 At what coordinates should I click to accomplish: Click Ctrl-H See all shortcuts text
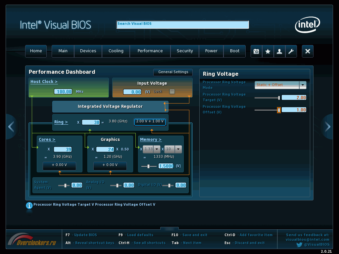(142, 243)
